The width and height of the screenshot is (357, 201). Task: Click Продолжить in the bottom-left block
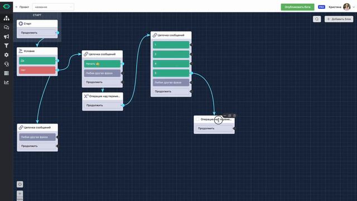[x=37, y=146]
